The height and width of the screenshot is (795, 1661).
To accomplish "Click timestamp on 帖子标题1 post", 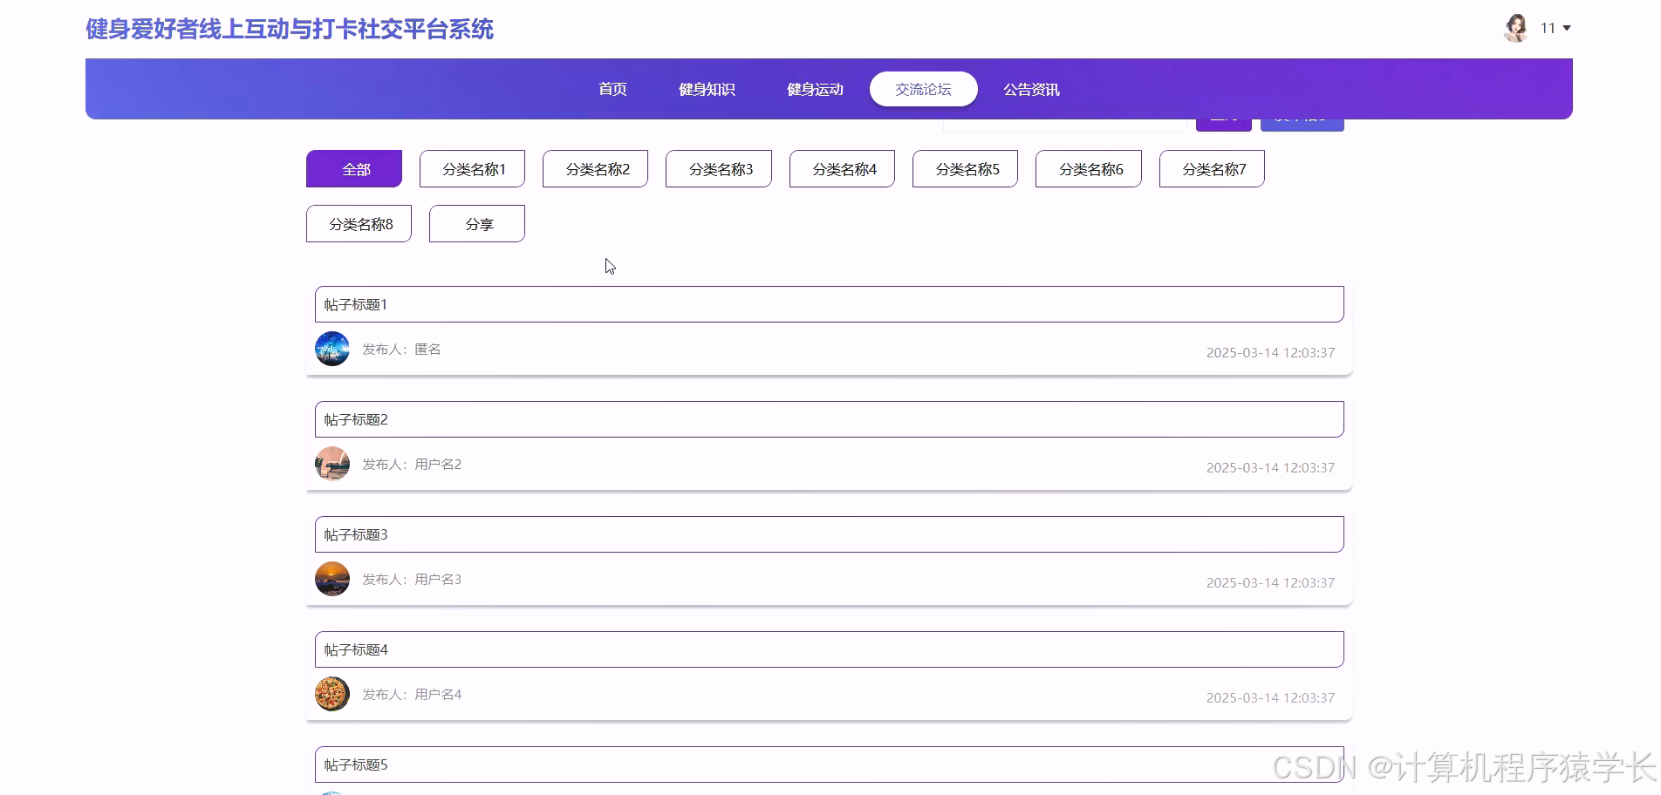I will click(1270, 352).
